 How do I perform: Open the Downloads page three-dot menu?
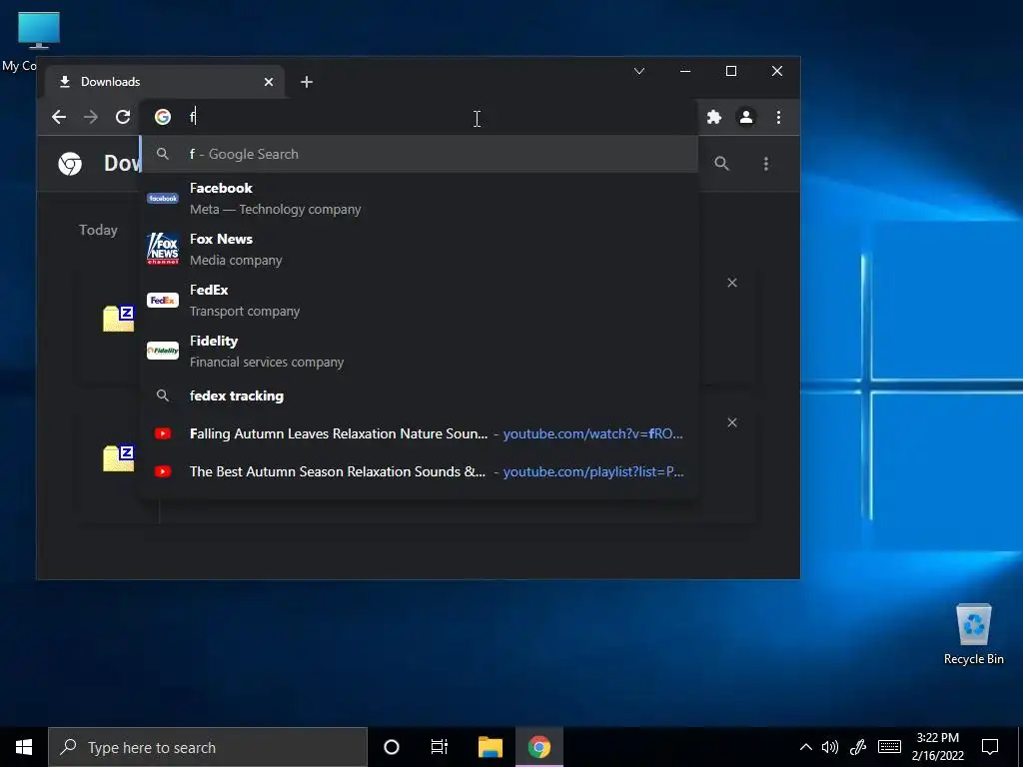coord(766,164)
